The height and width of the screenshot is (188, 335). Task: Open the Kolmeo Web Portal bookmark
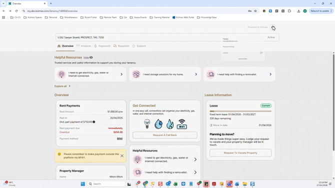pyautogui.click(x=183, y=17)
